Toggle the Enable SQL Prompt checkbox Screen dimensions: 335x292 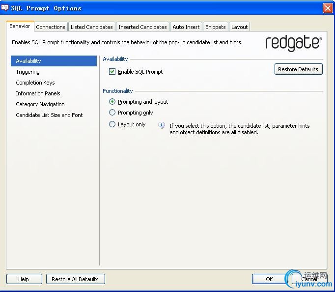point(112,72)
